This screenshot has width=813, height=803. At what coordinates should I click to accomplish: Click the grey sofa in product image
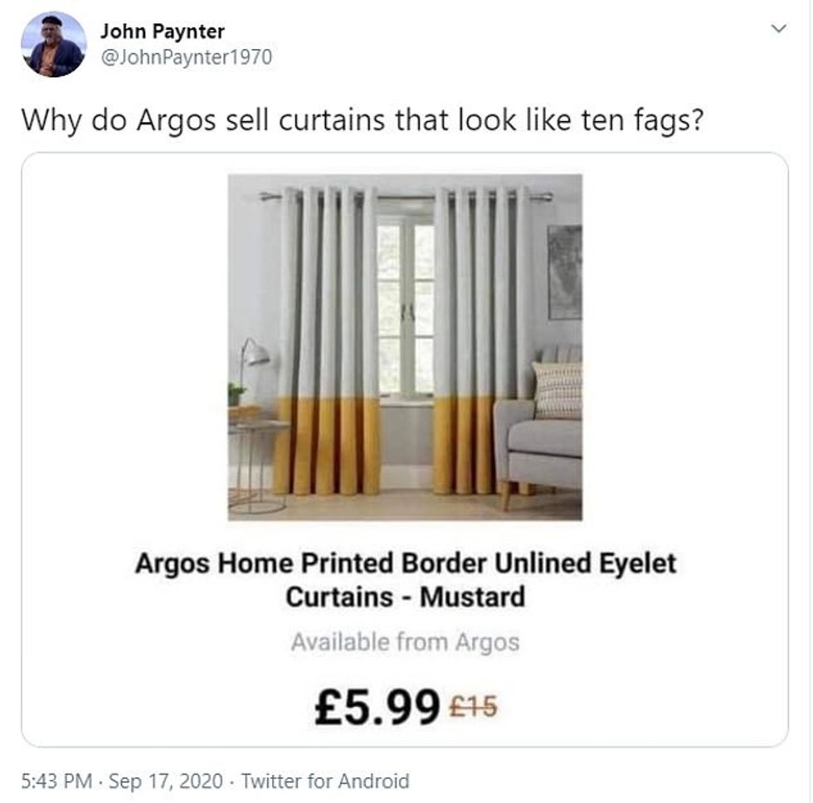click(539, 425)
